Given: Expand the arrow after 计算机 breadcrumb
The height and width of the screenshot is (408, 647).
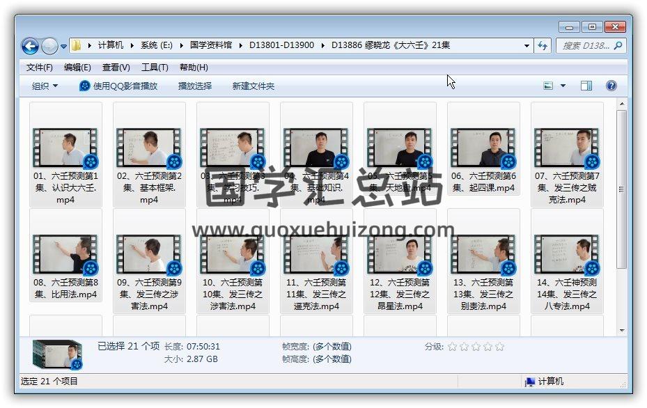Looking at the screenshot, I should (x=132, y=45).
